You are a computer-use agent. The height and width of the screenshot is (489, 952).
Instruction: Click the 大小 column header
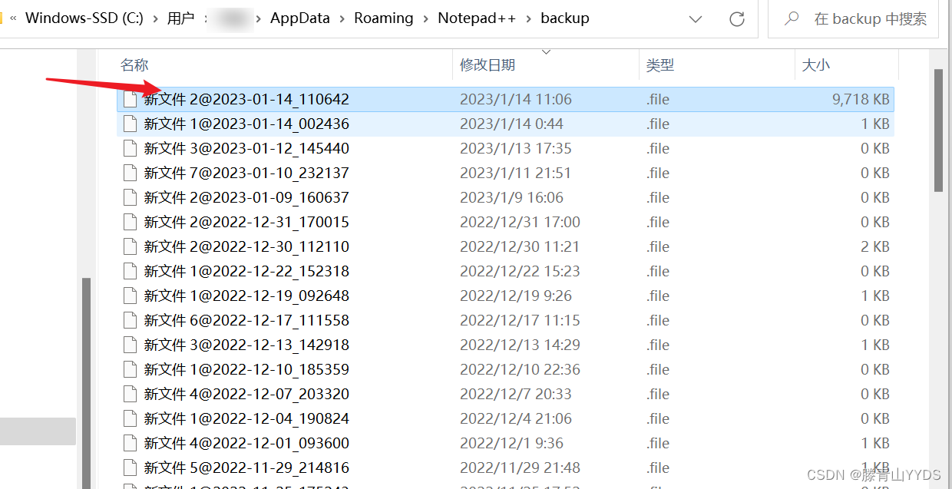pyautogui.click(x=816, y=64)
